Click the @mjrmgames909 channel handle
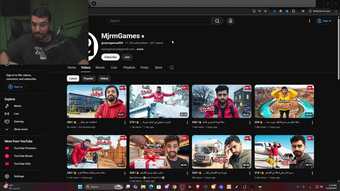Image resolution: width=340 pixels, height=191 pixels. pos(112,43)
